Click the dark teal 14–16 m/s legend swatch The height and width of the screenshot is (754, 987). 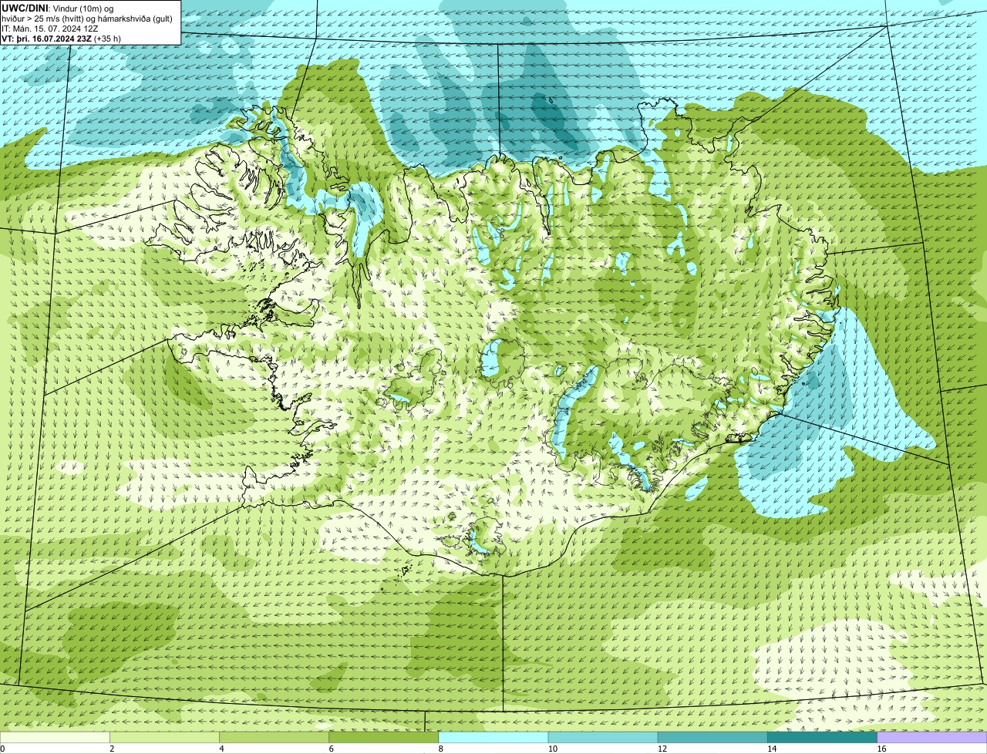pyautogui.click(x=823, y=738)
